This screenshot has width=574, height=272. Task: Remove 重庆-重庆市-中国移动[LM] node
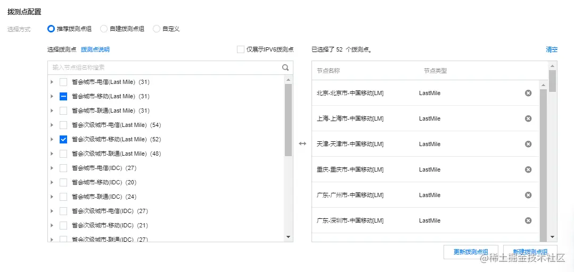(528, 170)
